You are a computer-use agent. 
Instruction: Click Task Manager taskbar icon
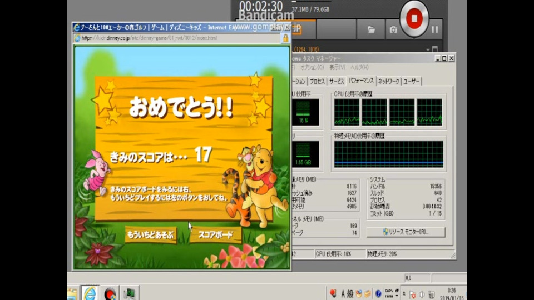pyautogui.click(x=130, y=293)
